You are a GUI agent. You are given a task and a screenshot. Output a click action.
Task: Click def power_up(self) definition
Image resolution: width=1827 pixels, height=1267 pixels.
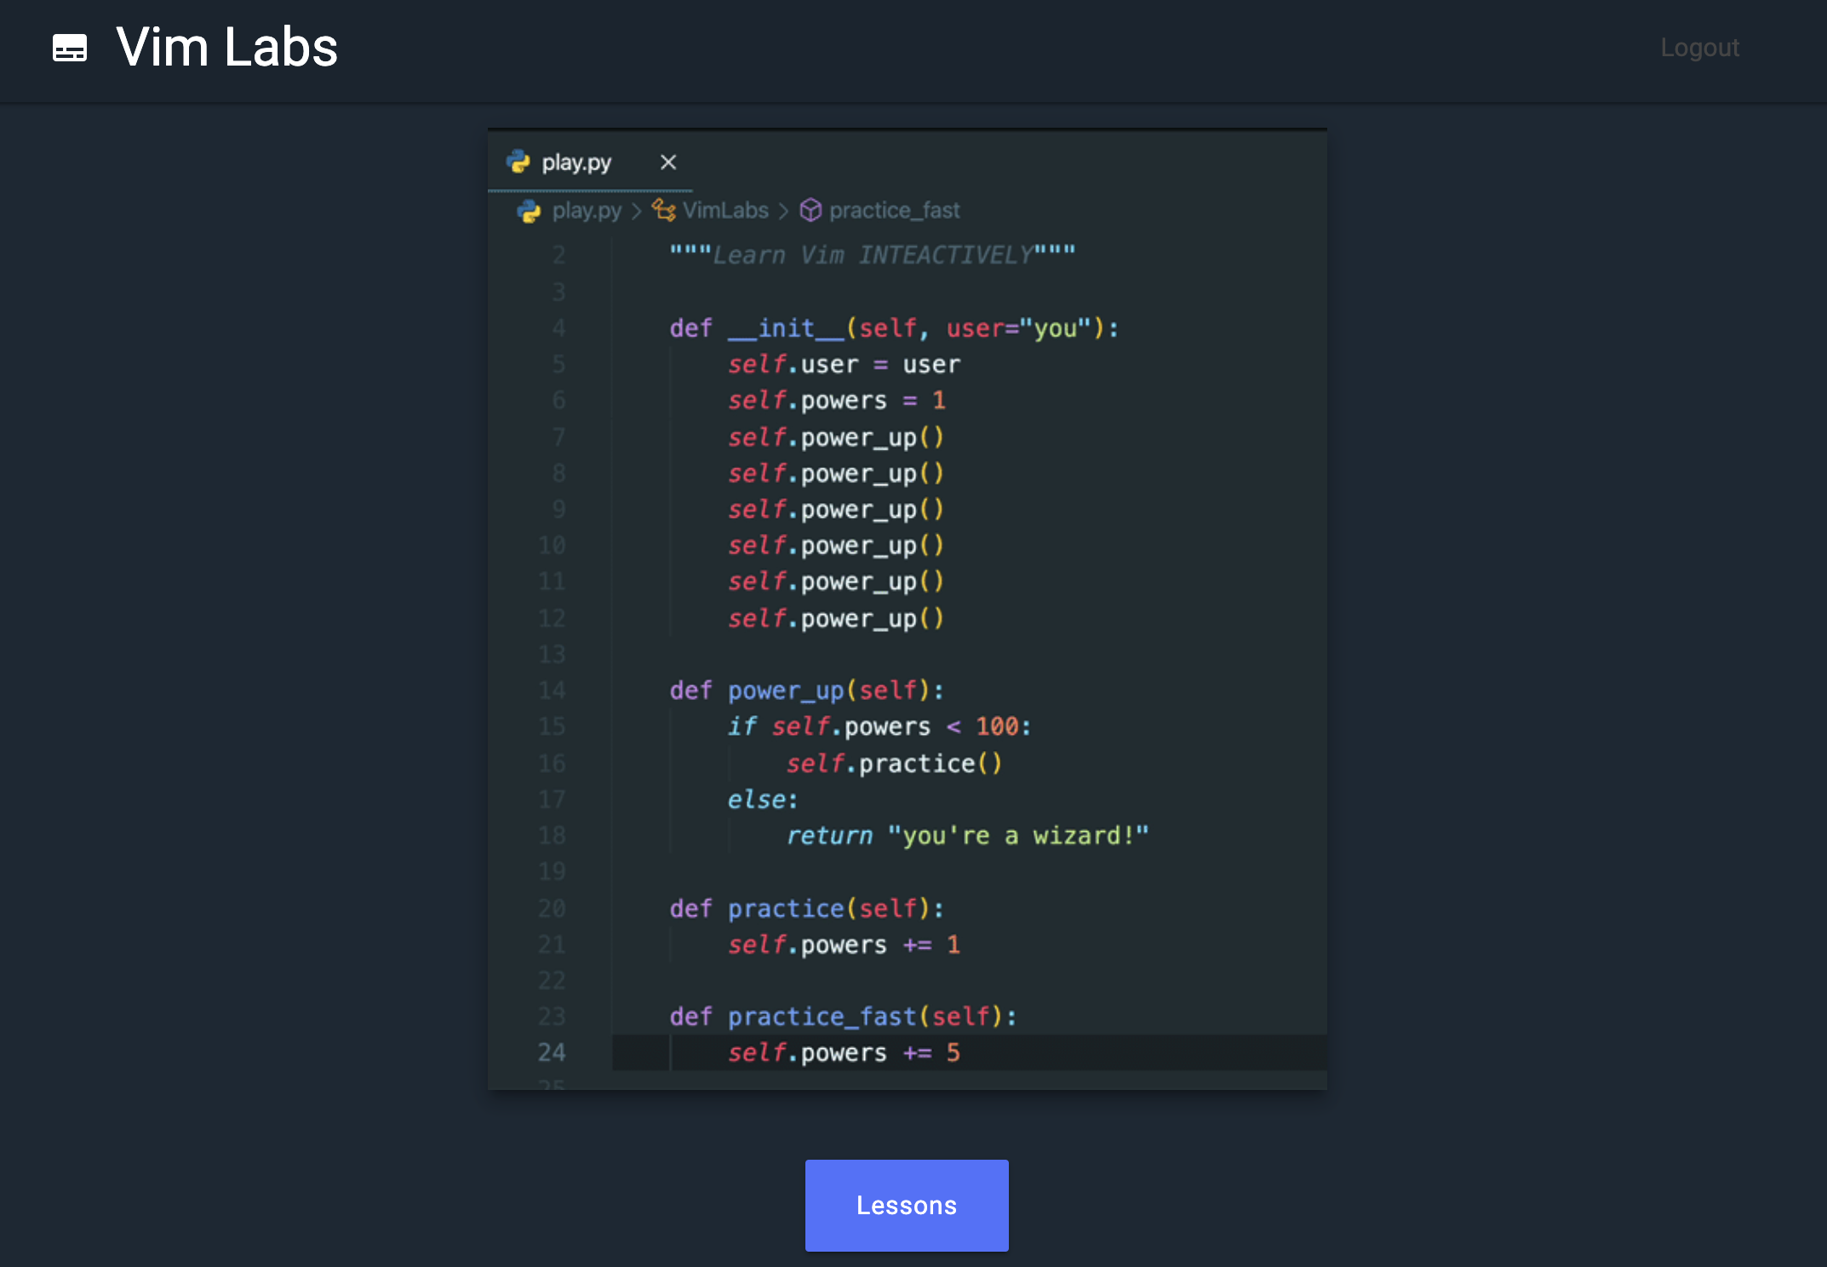807,691
